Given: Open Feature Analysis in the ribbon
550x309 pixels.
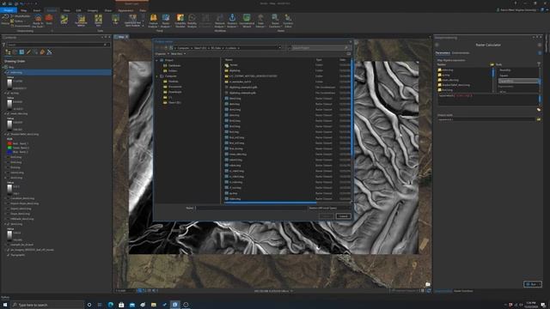Looking at the screenshot, I should [x=153, y=21].
